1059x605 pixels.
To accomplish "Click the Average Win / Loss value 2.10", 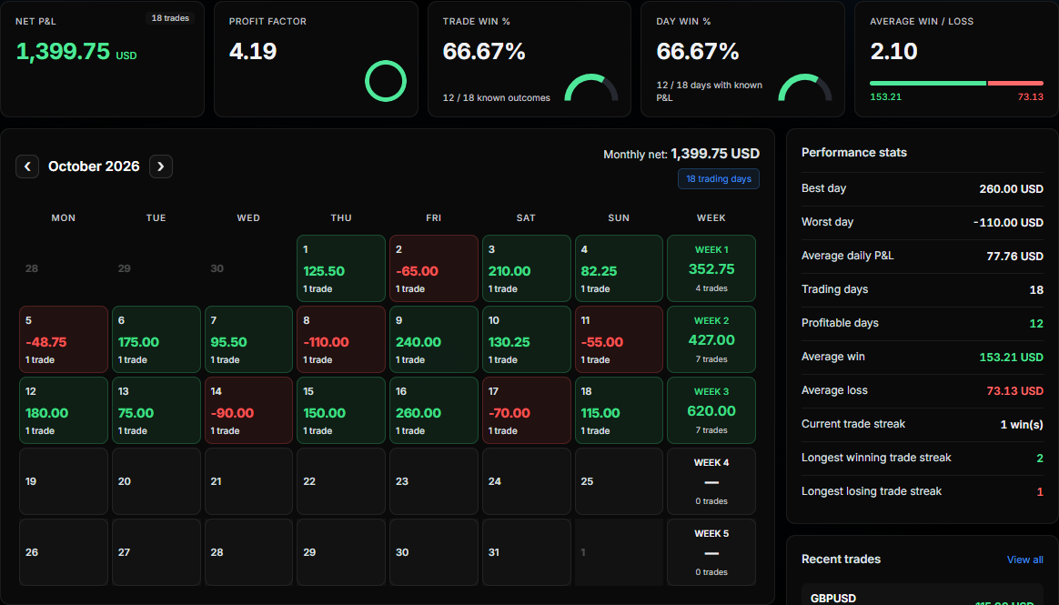I will pos(893,51).
